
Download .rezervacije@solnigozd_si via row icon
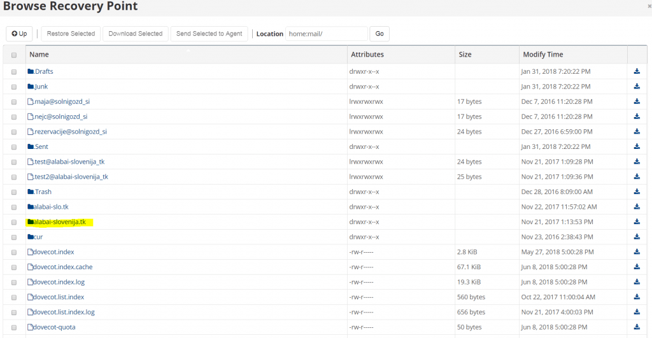pyautogui.click(x=637, y=131)
